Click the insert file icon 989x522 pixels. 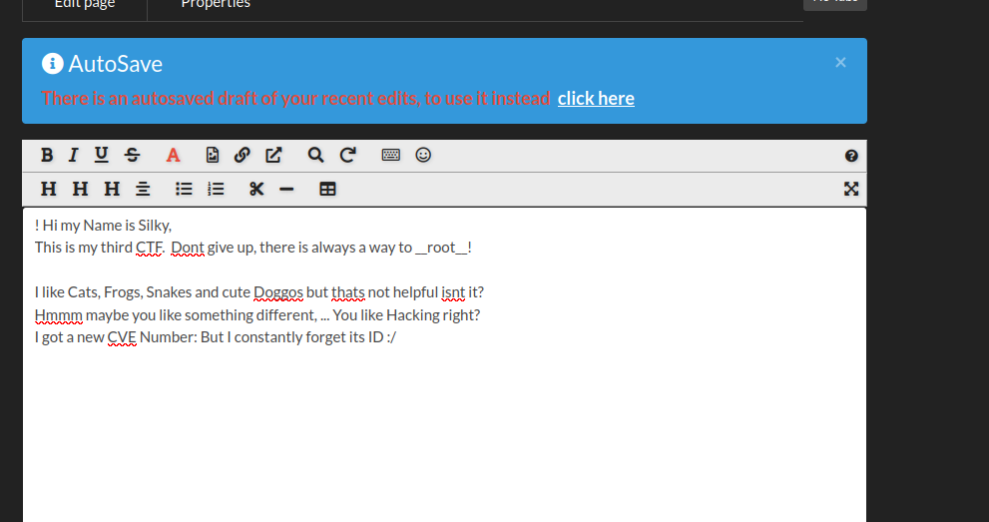(x=212, y=155)
